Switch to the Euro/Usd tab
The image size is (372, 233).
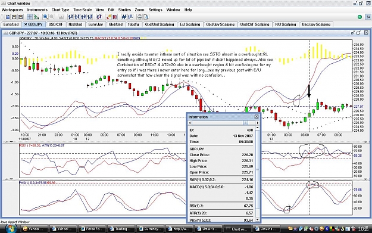[x=11, y=24]
